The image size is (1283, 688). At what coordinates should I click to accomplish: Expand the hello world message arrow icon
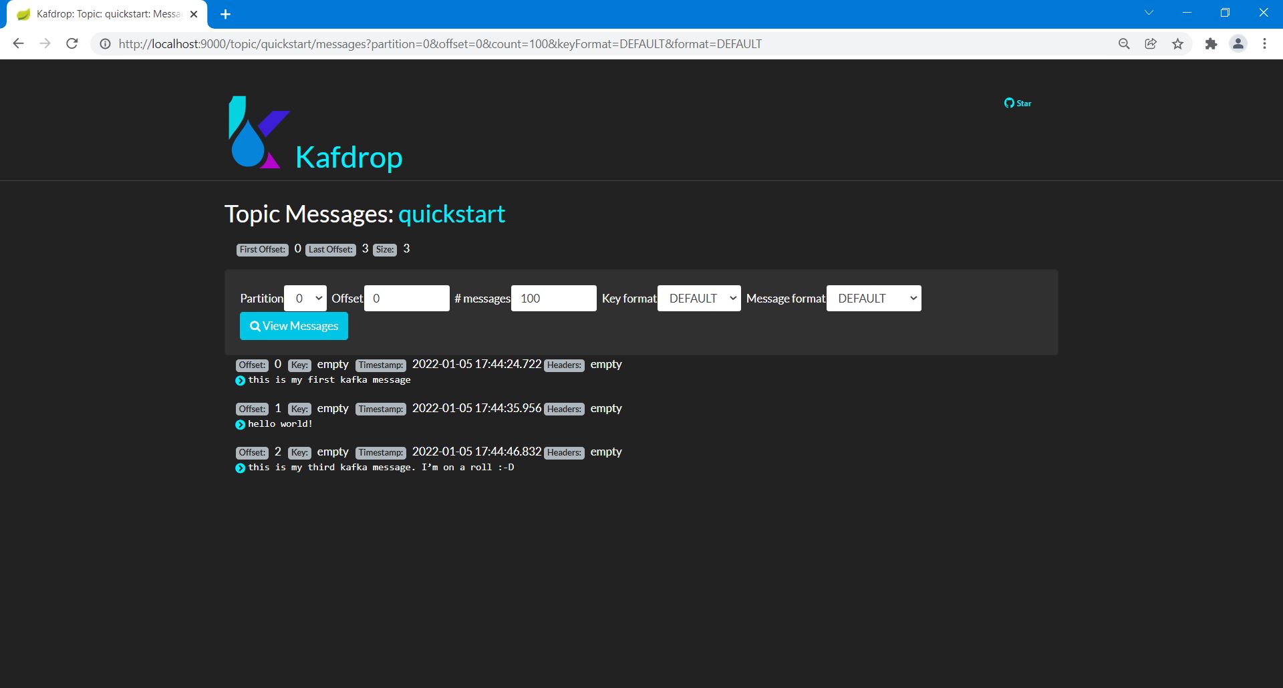coord(241,425)
